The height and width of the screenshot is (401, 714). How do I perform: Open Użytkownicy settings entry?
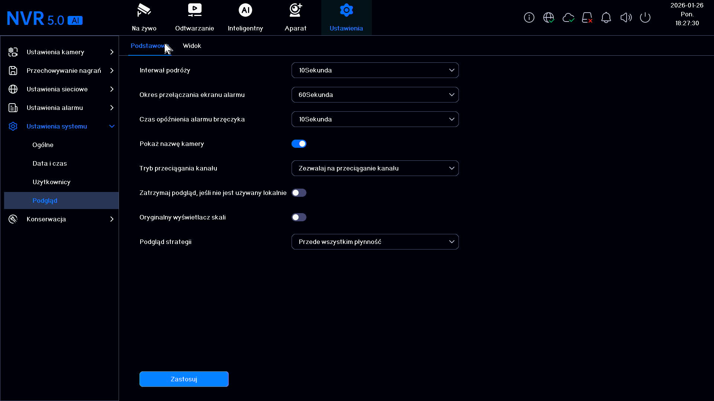(x=51, y=182)
